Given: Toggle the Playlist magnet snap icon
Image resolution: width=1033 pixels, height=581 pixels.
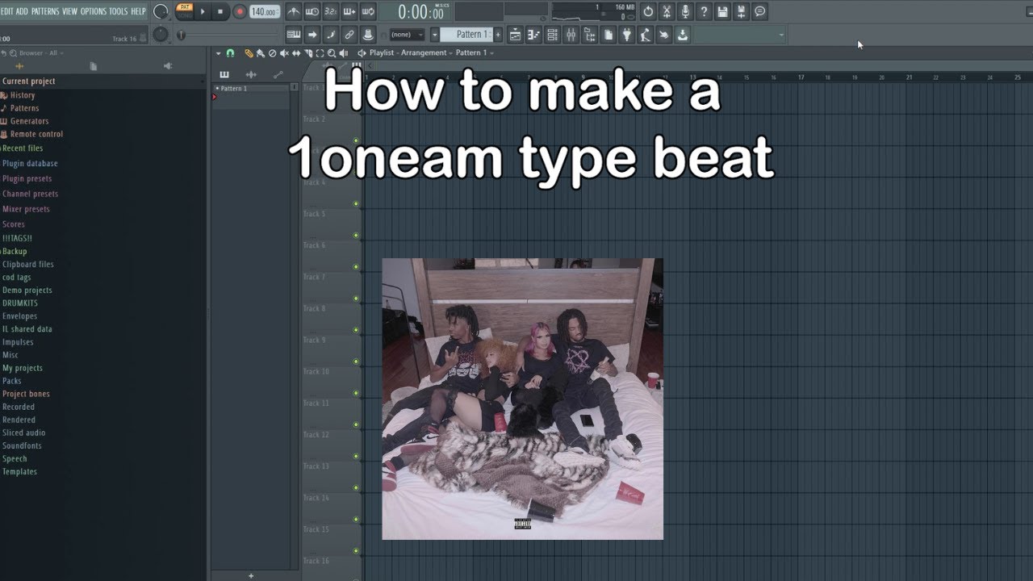Looking at the screenshot, I should click(230, 53).
